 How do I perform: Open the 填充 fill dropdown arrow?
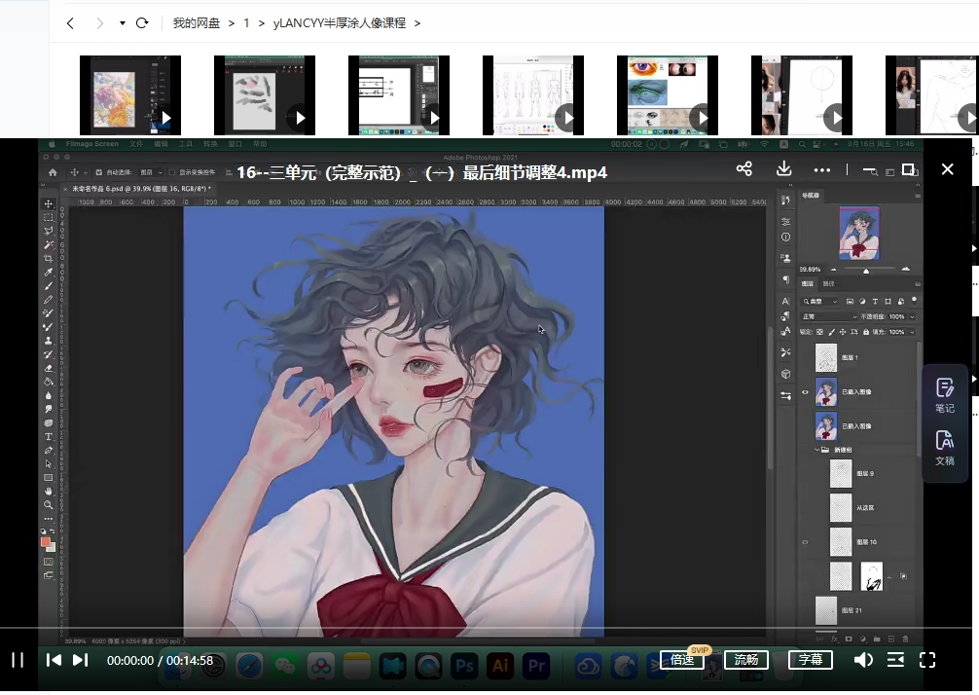pos(912,332)
